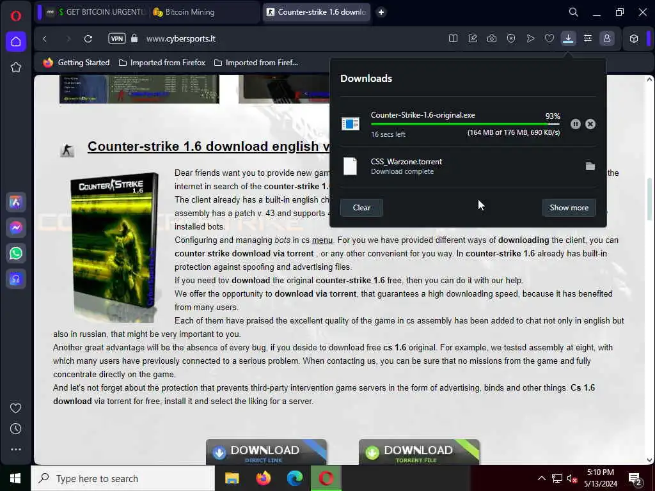Open Bookmarks star in sidebar
This screenshot has height=491, width=655.
pos(16,67)
